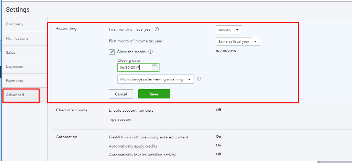
Task: Open the closing date calendar picker
Action: [154, 67]
